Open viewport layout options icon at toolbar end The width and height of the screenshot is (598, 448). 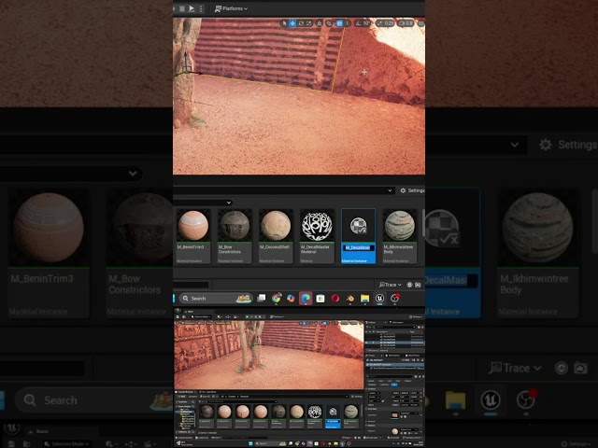click(x=421, y=23)
